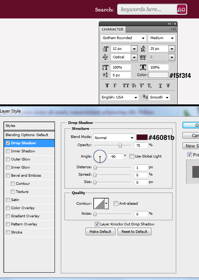Expand the tracking value dropdown
This screenshot has height=280, width=199.
172,57
